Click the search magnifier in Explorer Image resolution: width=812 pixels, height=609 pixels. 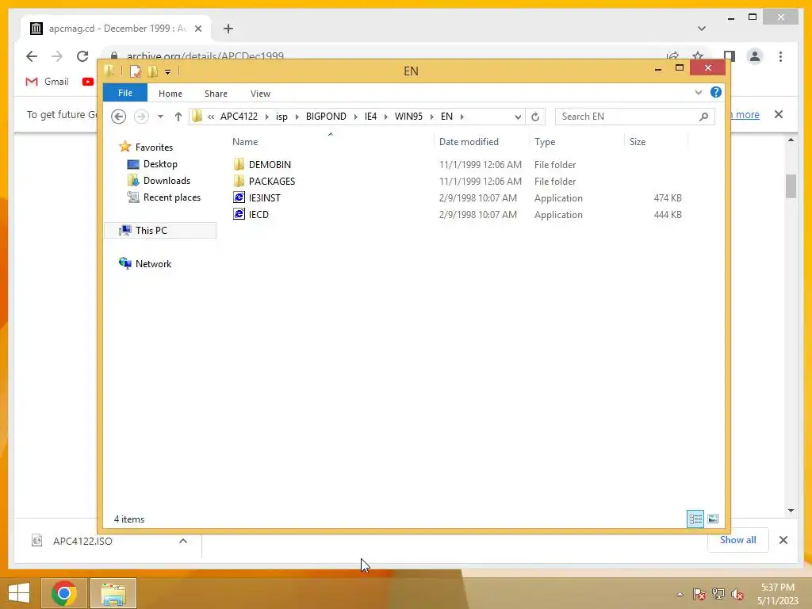point(703,117)
